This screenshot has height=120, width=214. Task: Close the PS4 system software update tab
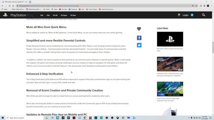[26, 2]
